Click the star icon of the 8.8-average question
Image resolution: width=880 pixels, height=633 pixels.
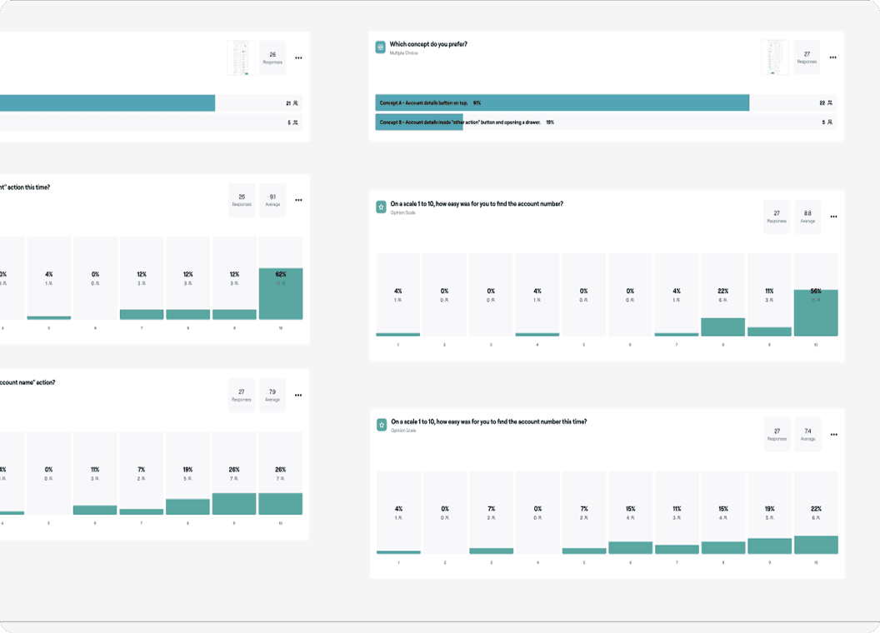tap(381, 207)
